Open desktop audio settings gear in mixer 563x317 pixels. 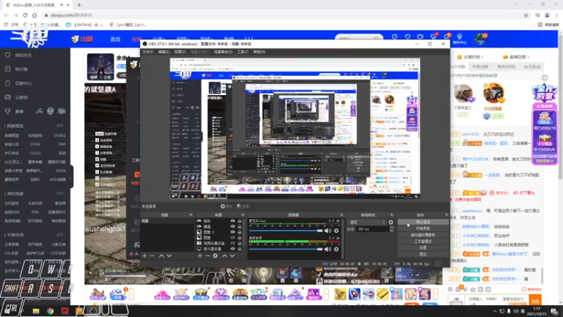pyautogui.click(x=336, y=249)
